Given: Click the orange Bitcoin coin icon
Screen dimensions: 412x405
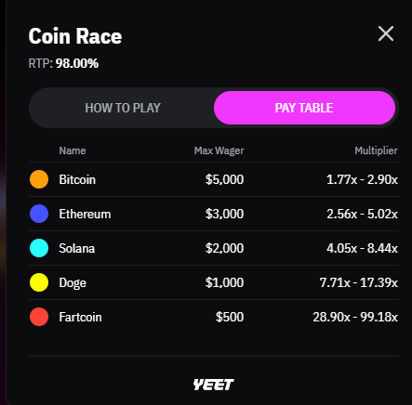Looking at the screenshot, I should [x=39, y=179].
